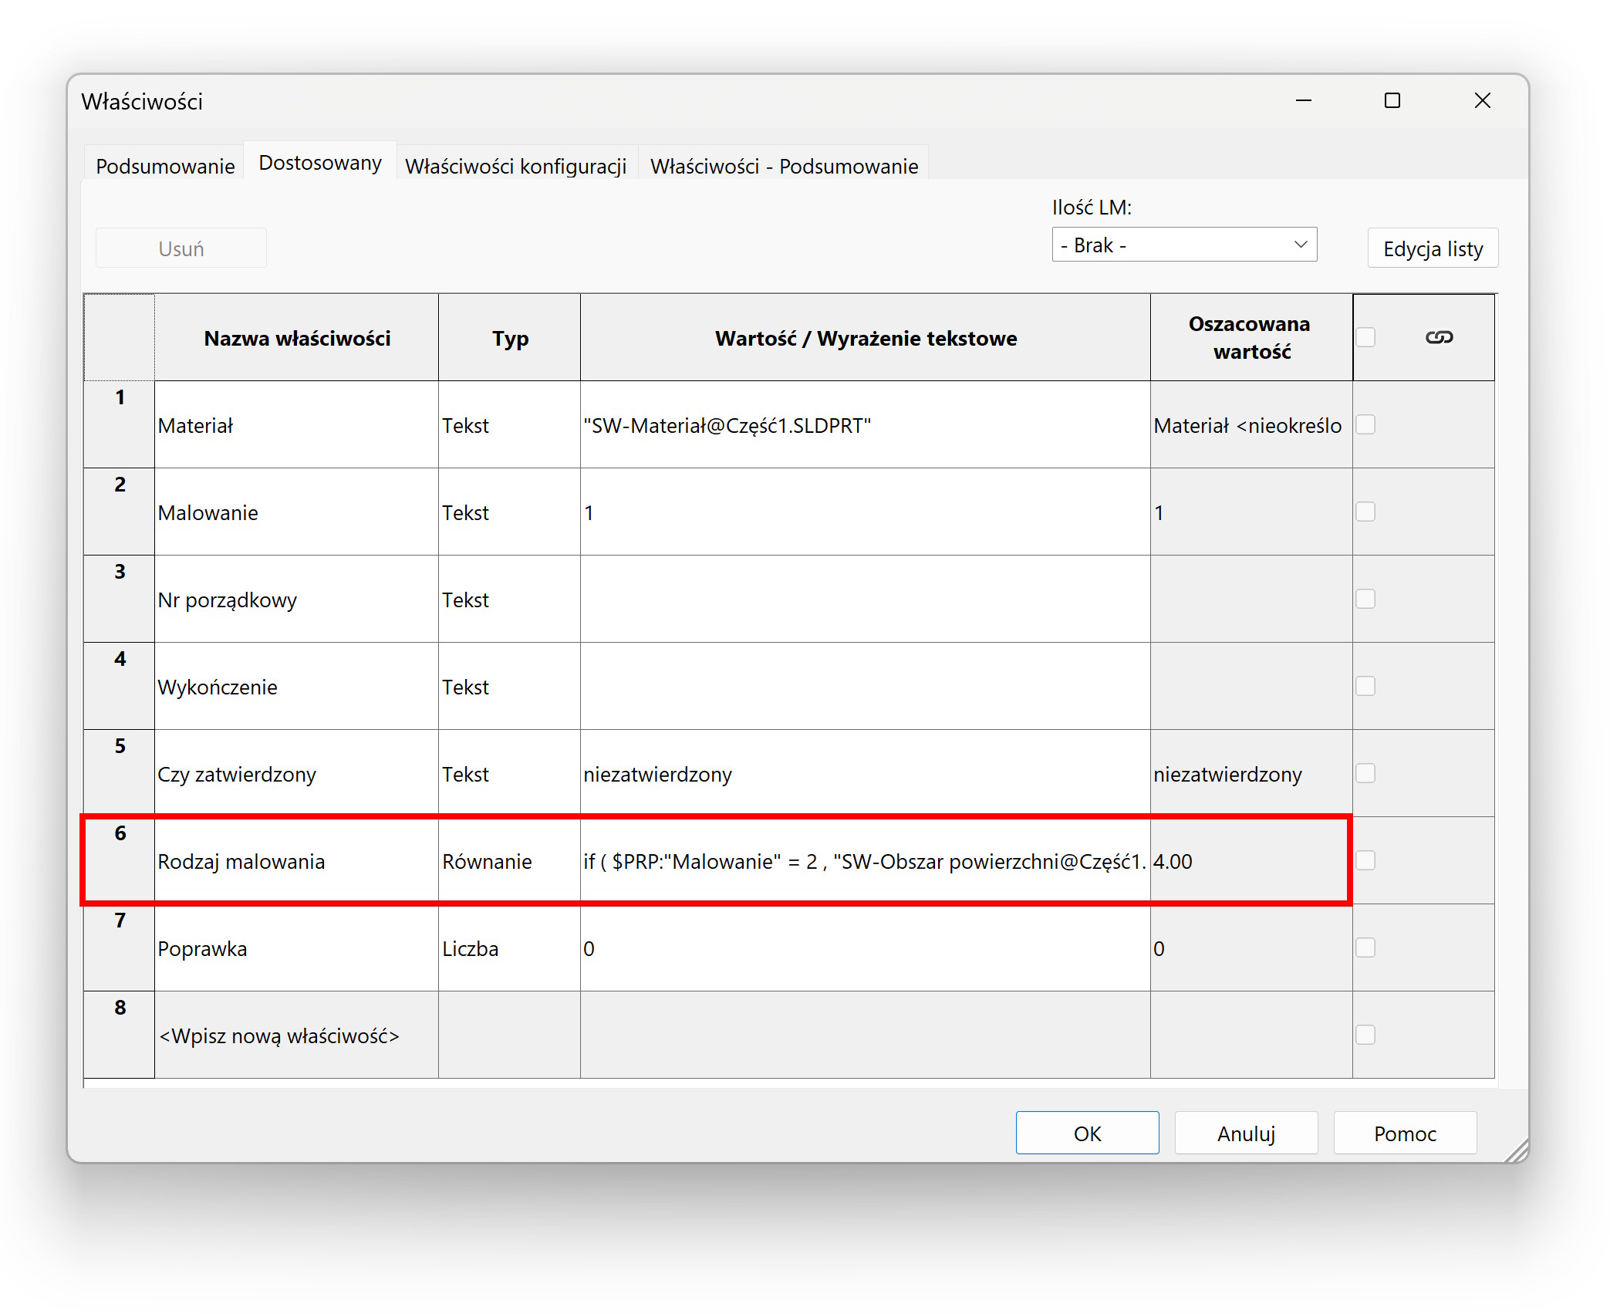Switch to the Podsumowanie tab

(x=165, y=166)
